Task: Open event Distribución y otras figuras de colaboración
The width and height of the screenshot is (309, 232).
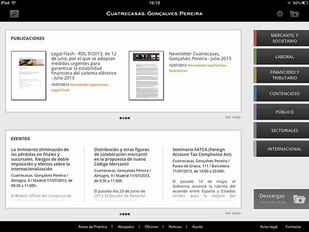Action: pyautogui.click(x=121, y=157)
